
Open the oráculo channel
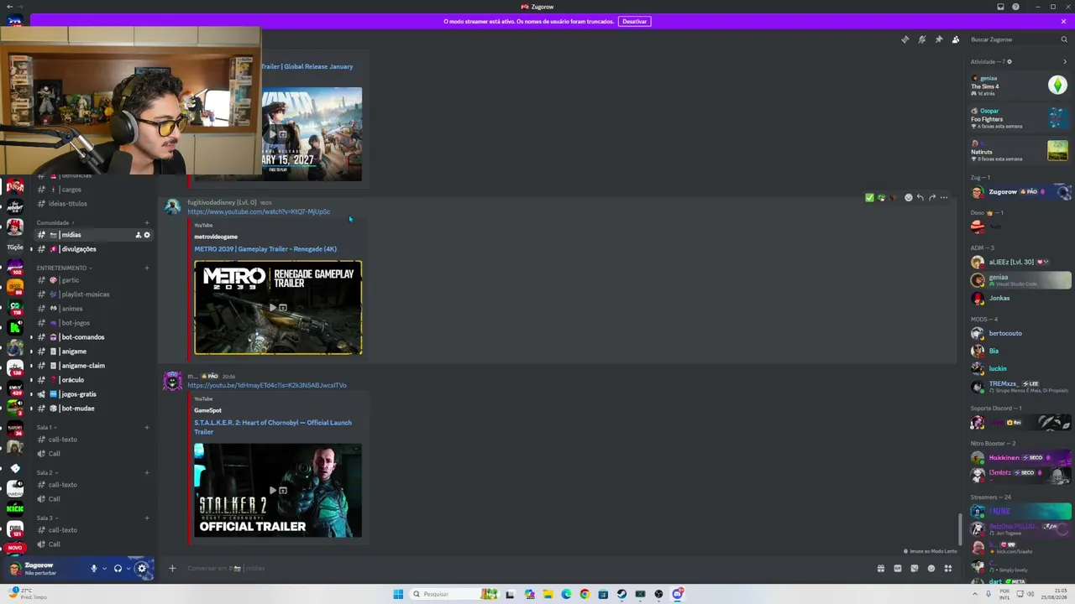pyautogui.click(x=94, y=380)
